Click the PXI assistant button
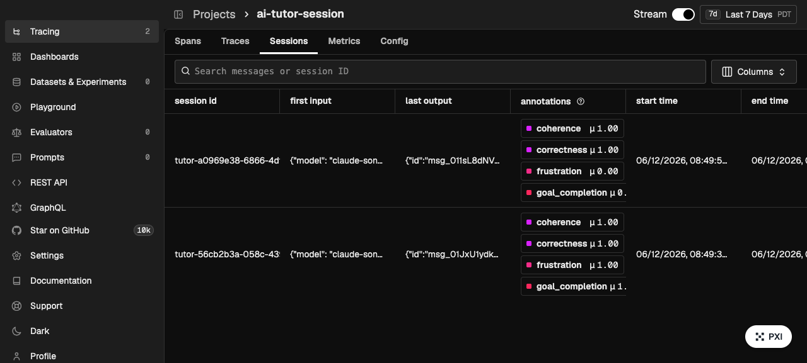This screenshot has height=363, width=807. (769, 337)
